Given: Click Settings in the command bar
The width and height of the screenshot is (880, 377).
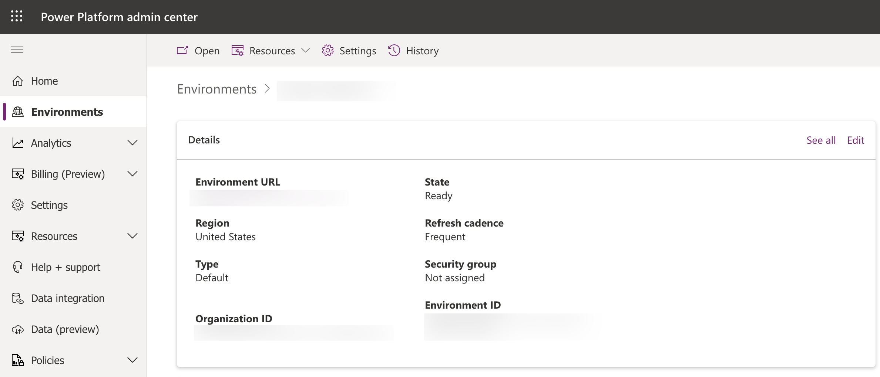Looking at the screenshot, I should tap(349, 51).
